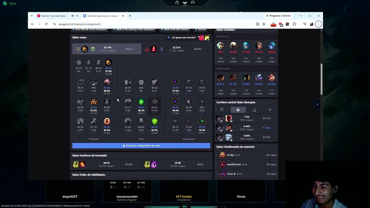Open counter champion with 42% win rate
The image size is (370, 208).
point(221,46)
